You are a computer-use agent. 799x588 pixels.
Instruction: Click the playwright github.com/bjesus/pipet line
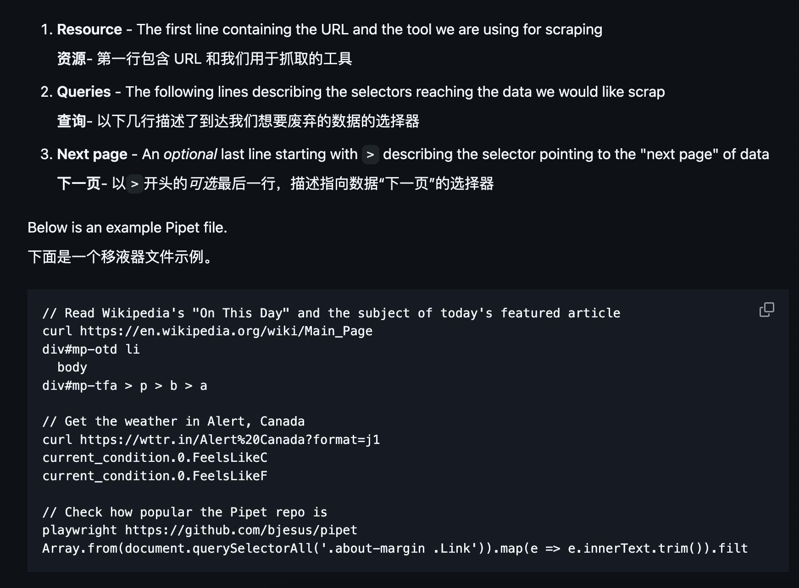200,530
